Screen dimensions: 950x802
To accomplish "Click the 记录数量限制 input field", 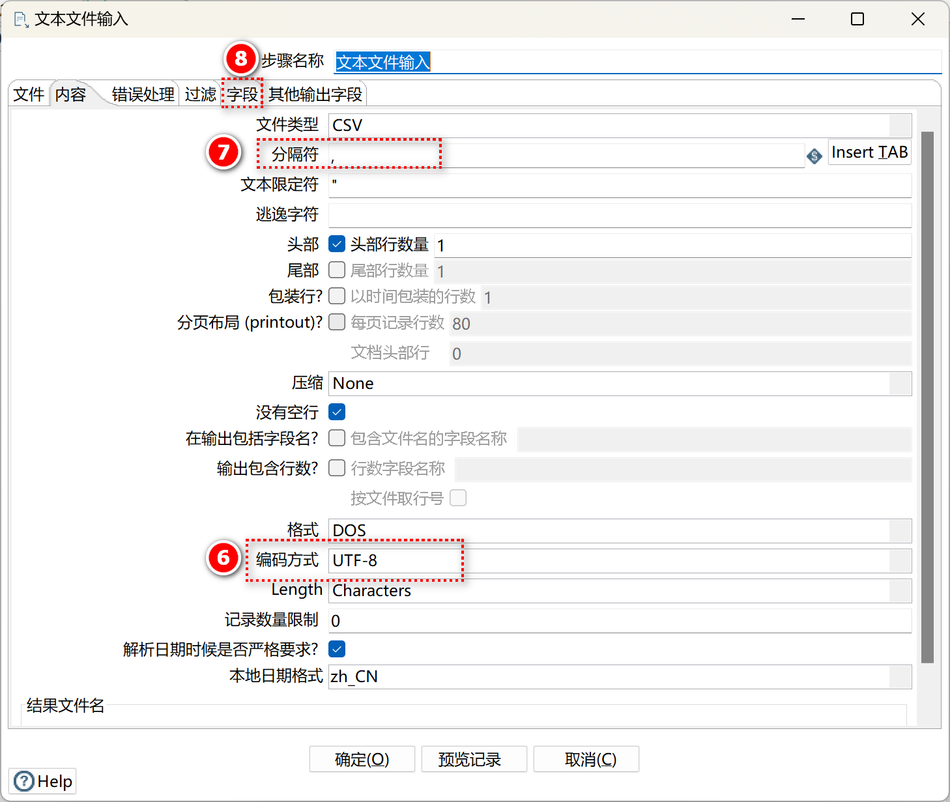I will point(620,620).
